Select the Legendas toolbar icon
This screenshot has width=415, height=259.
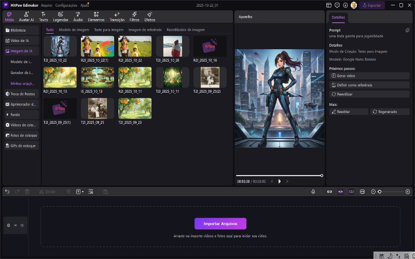(60, 16)
